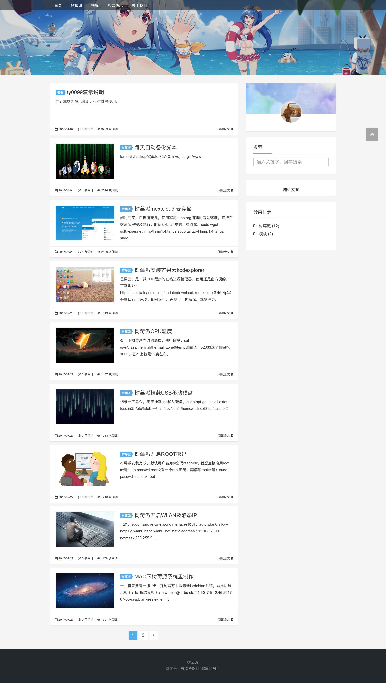The height and width of the screenshot is (683, 386).
Task: Open post title 每天自动备份脚本
Action: (x=156, y=148)
